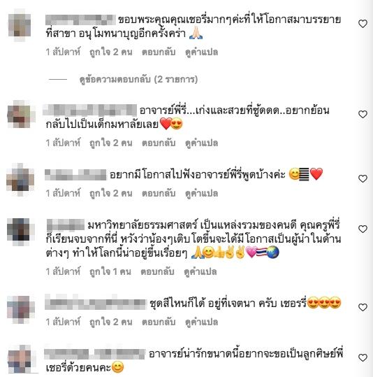This screenshot has width=373, height=377.
Task: Reply to the first comment via ตอบกลับ
Action: (159, 52)
